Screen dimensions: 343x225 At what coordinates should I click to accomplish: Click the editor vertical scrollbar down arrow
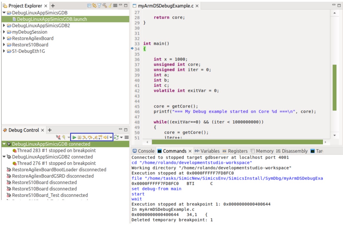334,135
